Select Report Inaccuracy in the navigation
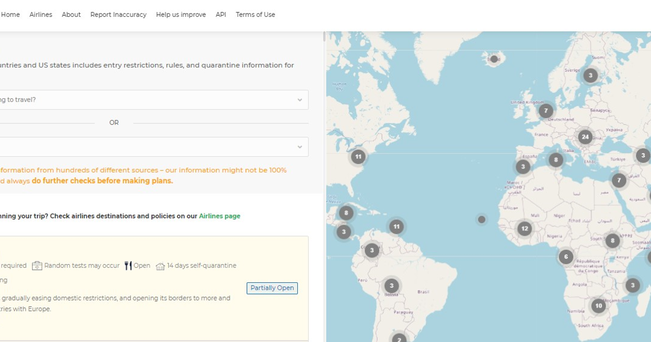Viewport: 651px width, 342px height. (118, 15)
